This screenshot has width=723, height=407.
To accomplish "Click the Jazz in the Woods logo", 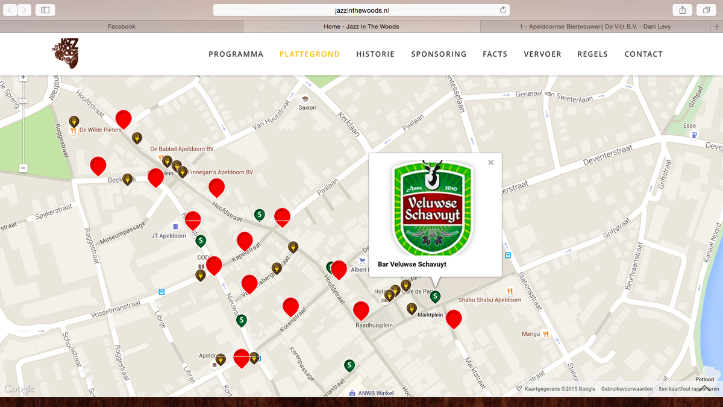I will click(x=65, y=53).
